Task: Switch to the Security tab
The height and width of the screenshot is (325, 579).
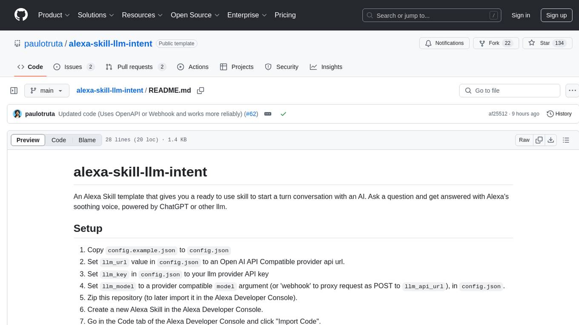Action: point(282,67)
